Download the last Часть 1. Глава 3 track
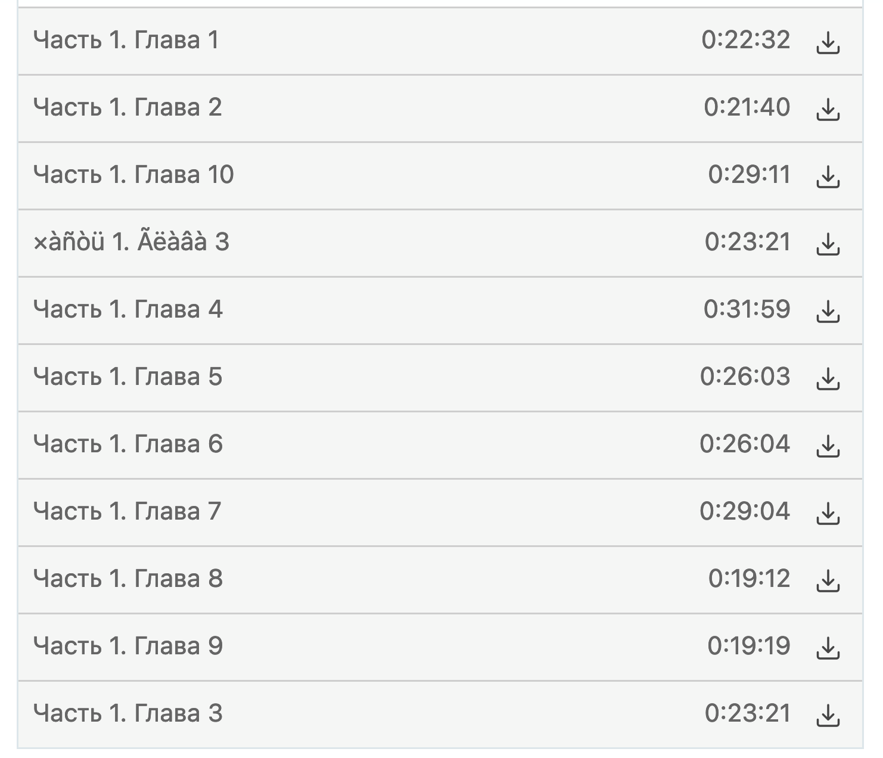 [827, 716]
